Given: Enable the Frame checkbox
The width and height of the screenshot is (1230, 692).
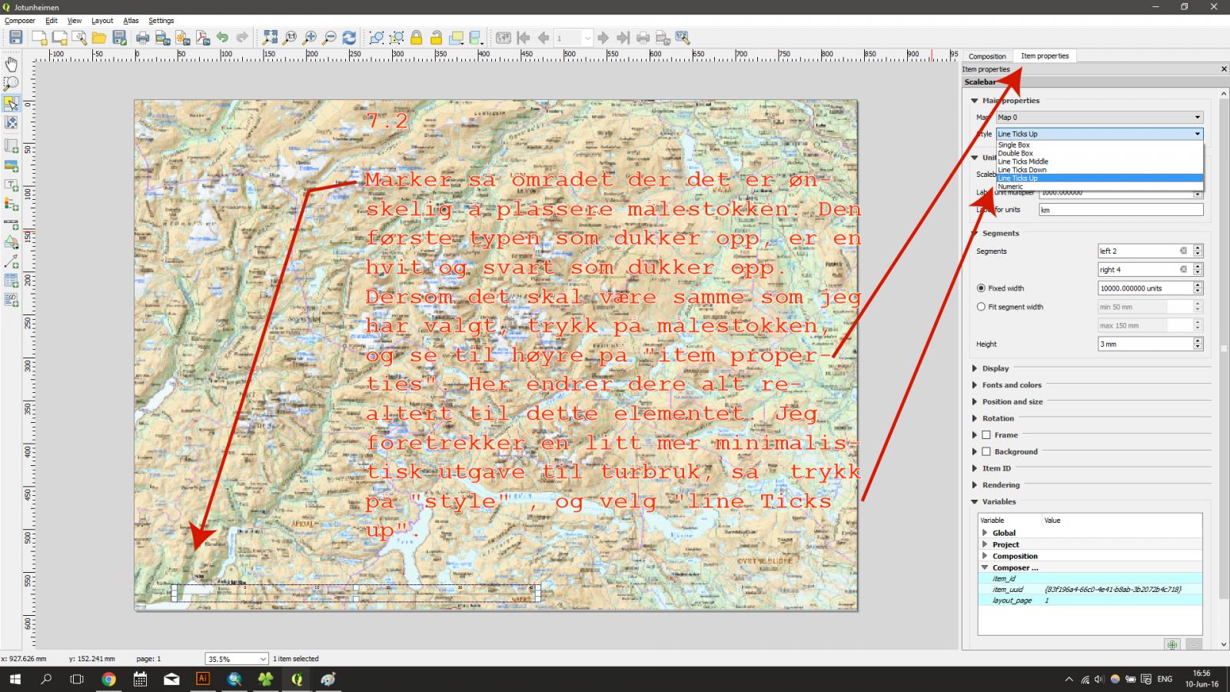Looking at the screenshot, I should click(986, 435).
